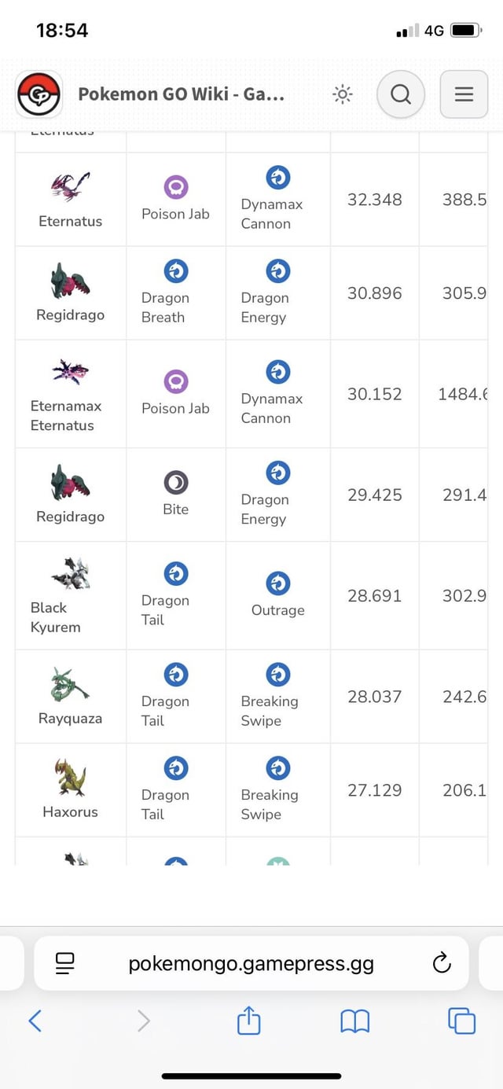Reload the page with refresh icon

tap(442, 963)
